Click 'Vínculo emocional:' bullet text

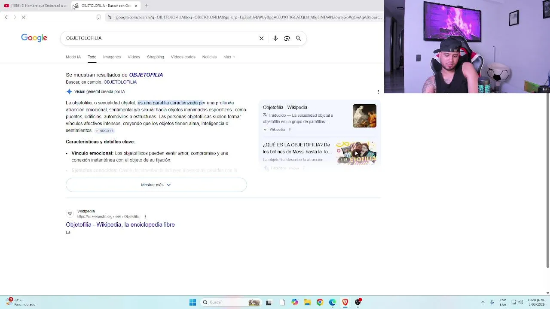tap(92, 153)
